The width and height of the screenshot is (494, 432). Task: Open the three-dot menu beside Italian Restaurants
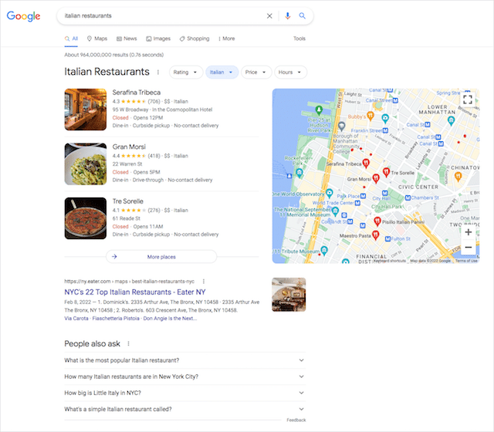point(158,72)
